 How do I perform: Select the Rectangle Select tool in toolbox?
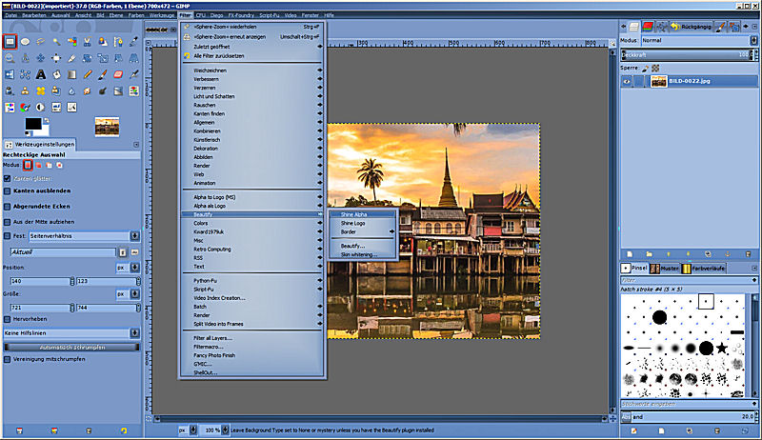(x=10, y=42)
